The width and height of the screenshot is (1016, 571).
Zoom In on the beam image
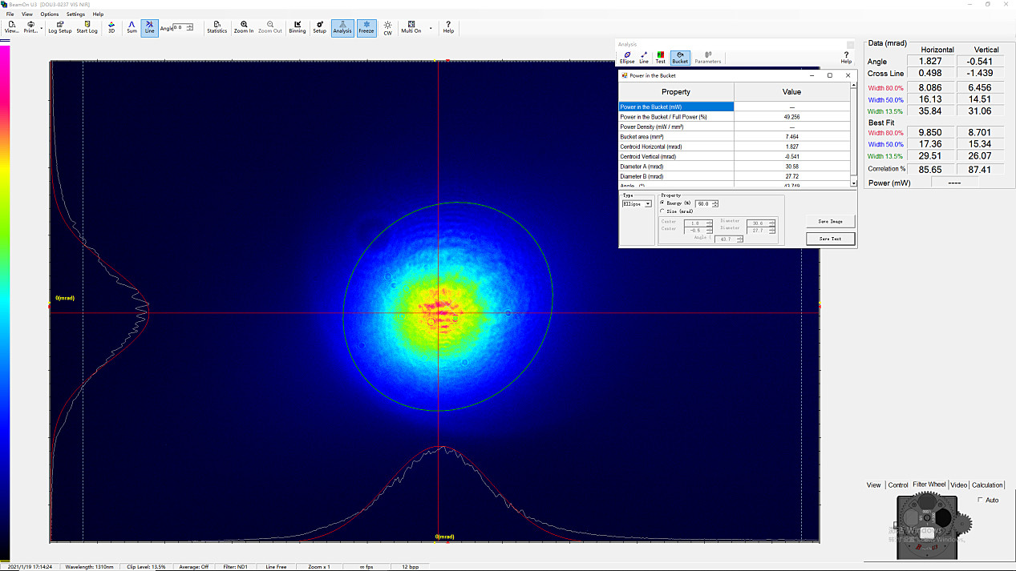tap(244, 27)
